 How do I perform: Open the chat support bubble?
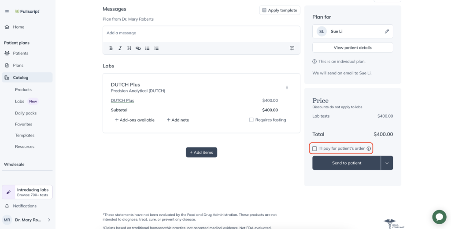pyautogui.click(x=439, y=217)
